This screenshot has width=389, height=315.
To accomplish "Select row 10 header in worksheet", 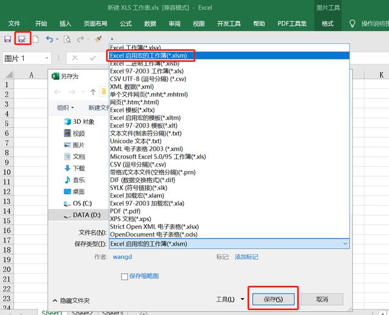I will point(7,172).
